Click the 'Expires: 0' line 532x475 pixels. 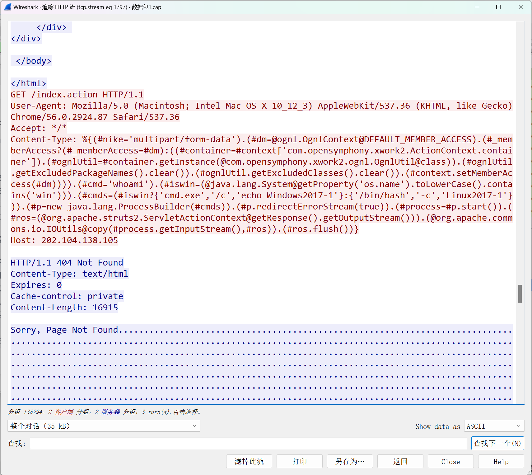click(x=36, y=285)
